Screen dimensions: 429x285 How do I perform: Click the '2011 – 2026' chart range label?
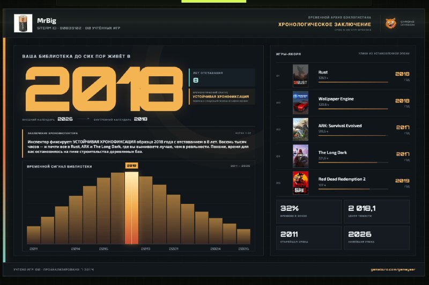(240, 166)
